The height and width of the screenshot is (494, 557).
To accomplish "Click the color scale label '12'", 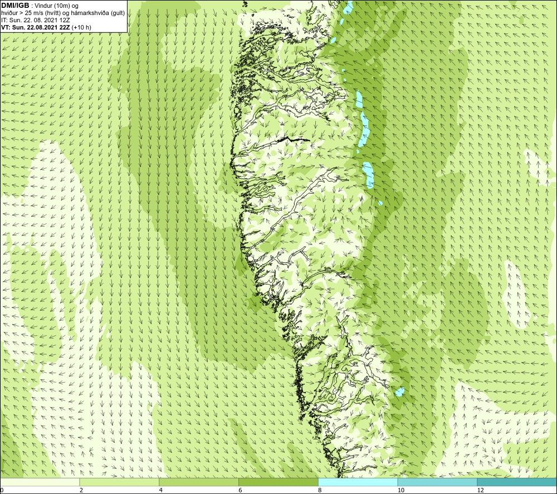I will [x=481, y=491].
